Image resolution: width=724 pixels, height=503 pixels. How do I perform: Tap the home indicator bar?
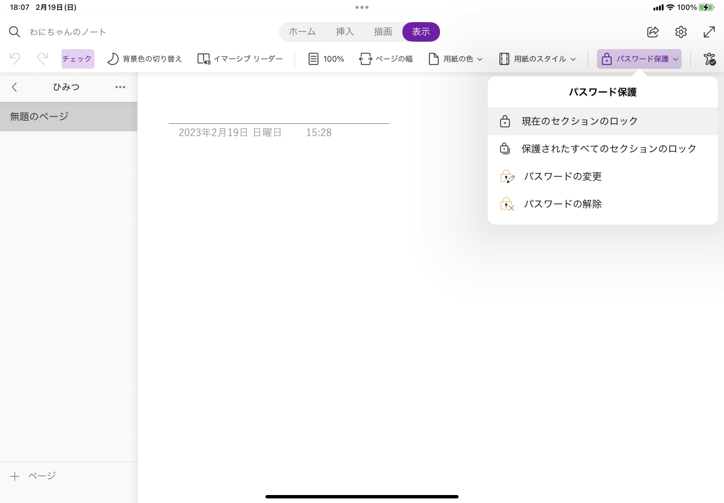362,496
